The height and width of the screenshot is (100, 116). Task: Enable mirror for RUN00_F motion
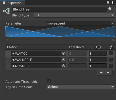click(111, 66)
